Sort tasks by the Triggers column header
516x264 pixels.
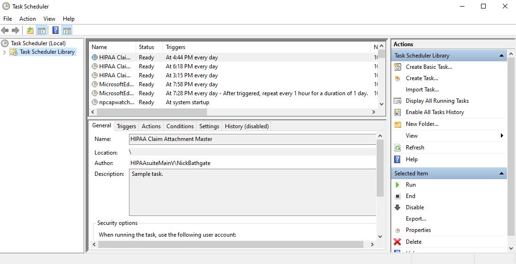click(267, 47)
